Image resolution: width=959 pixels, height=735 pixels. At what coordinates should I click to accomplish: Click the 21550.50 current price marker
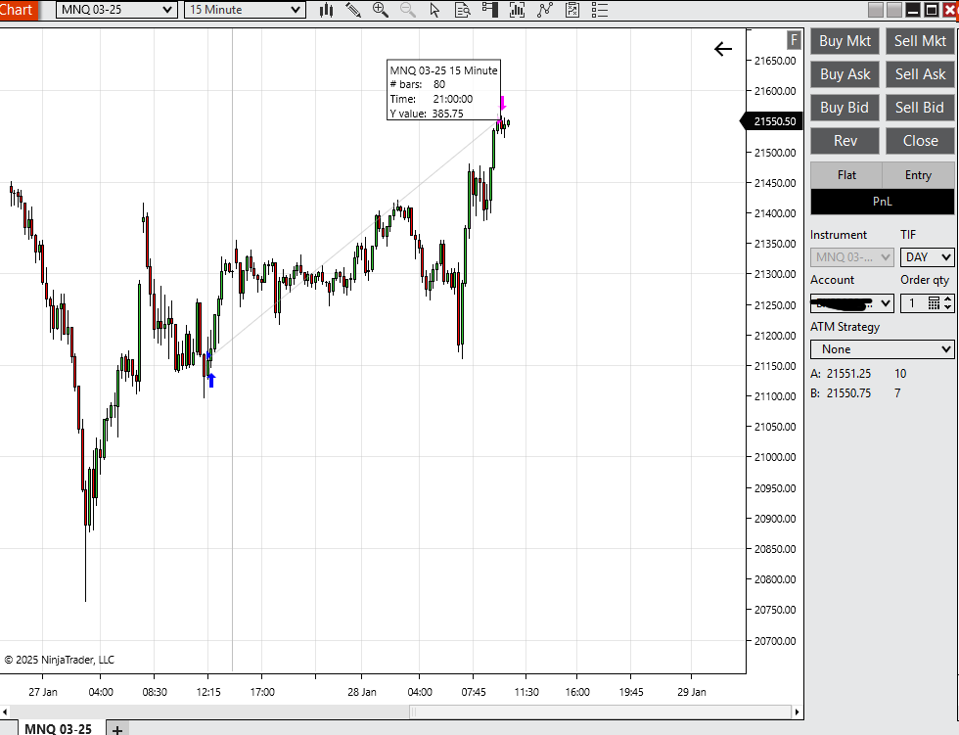[772, 121]
